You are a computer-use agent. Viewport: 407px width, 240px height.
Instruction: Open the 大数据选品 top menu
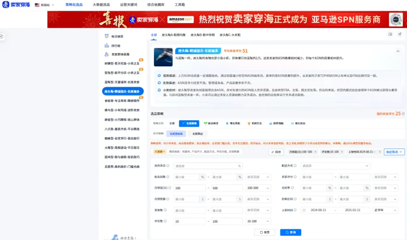(x=101, y=5)
